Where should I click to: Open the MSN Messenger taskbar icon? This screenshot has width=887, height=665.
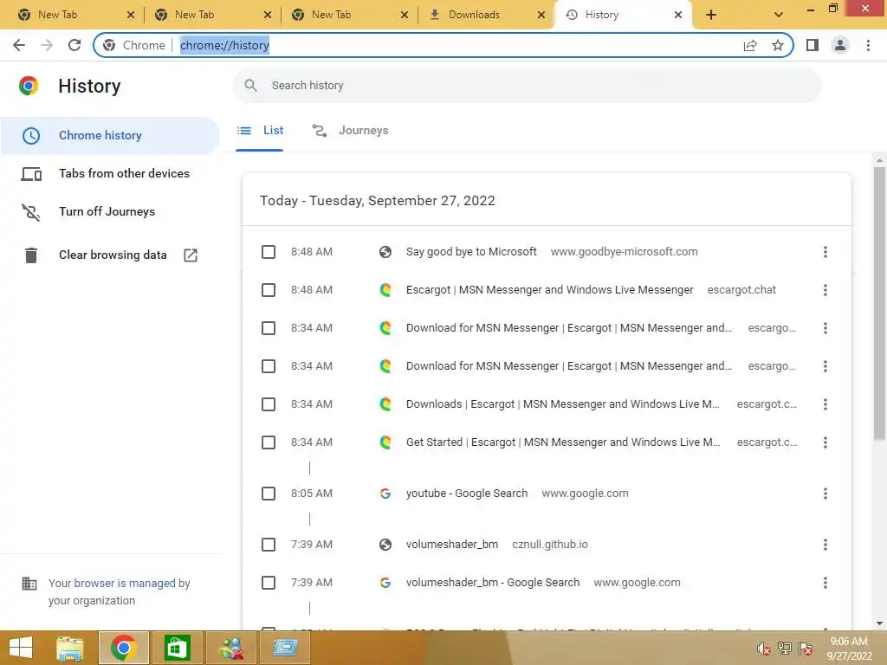232,648
